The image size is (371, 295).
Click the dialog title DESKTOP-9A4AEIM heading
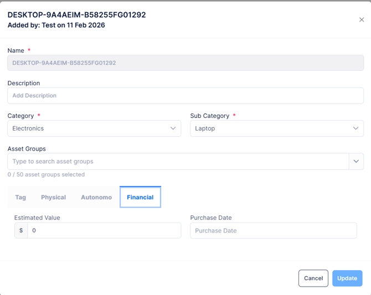(76, 15)
